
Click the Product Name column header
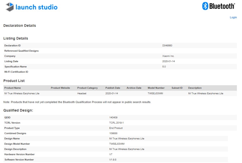[x=13, y=88]
